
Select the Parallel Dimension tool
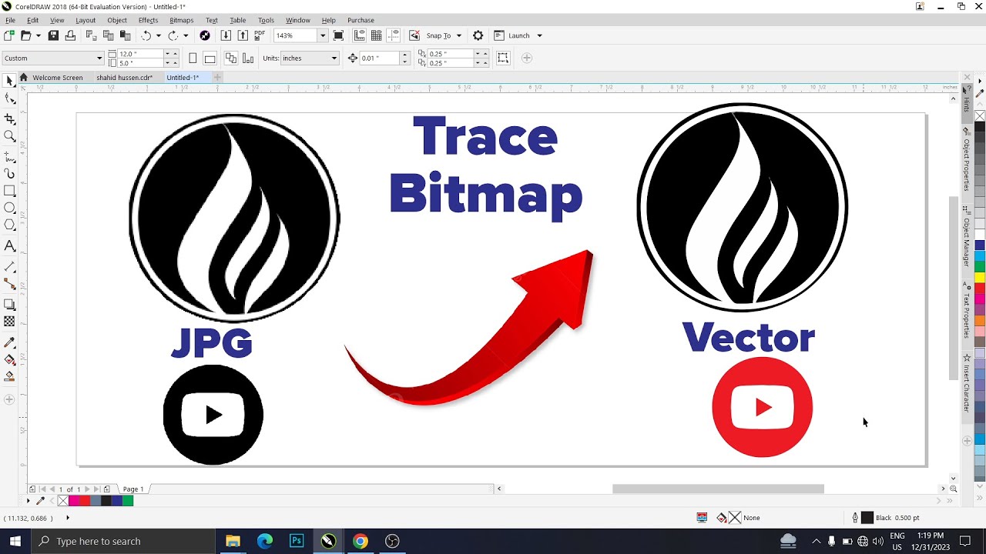click(9, 267)
